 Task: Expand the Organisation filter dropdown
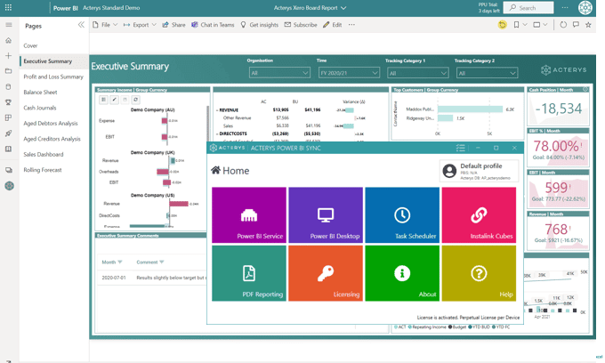tap(279, 73)
